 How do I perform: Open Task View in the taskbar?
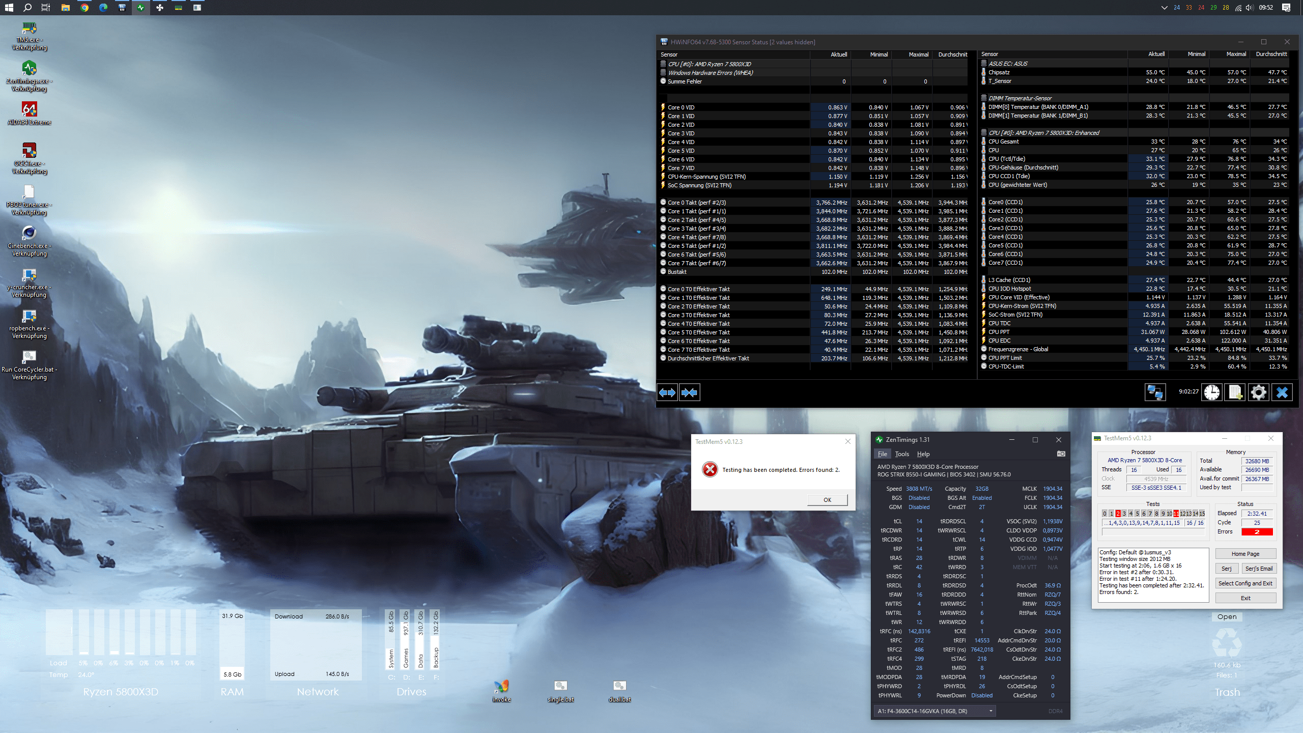pyautogui.click(x=46, y=8)
